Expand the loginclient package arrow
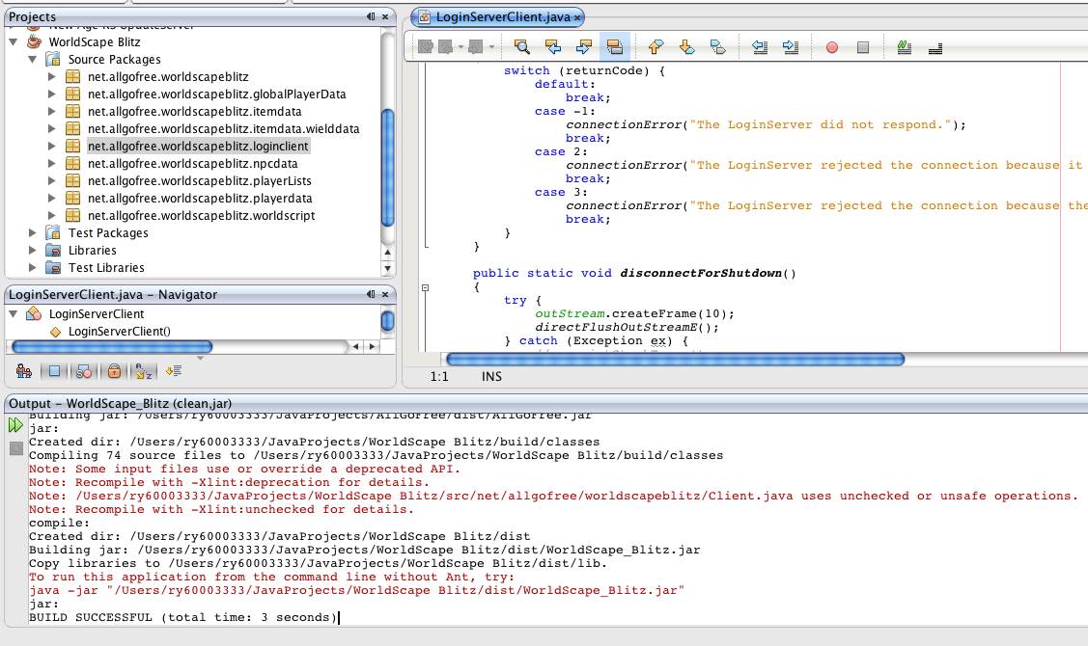 (x=51, y=147)
